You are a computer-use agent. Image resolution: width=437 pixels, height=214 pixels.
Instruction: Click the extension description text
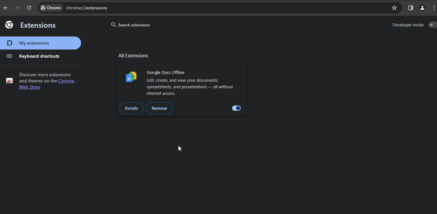click(x=190, y=87)
